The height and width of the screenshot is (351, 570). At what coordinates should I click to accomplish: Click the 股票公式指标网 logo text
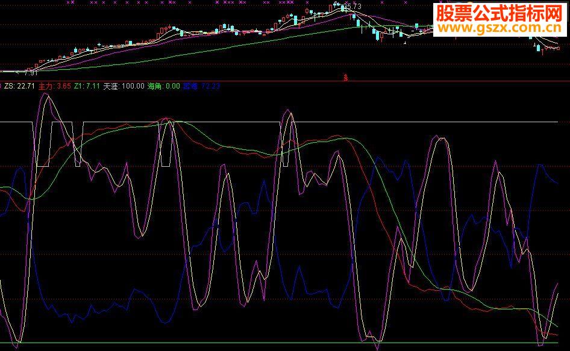point(500,13)
